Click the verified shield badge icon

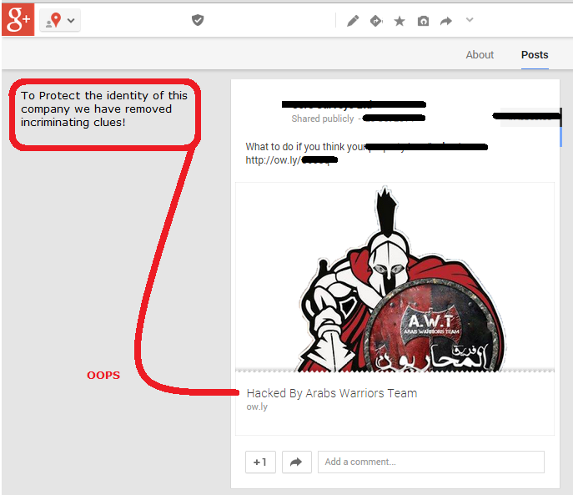click(x=198, y=20)
